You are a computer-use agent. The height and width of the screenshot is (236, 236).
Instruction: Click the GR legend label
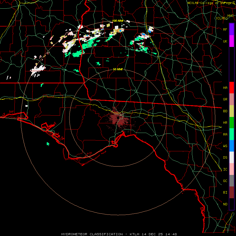pyautogui.click(x=225, y=99)
